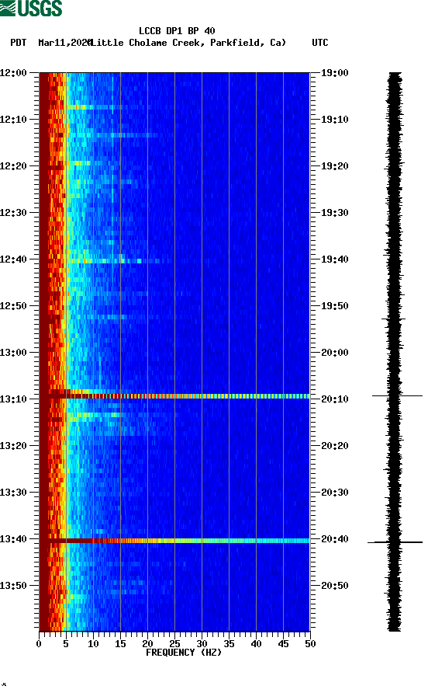Click the seismogram spike near 20:40 UTC

coord(395,542)
